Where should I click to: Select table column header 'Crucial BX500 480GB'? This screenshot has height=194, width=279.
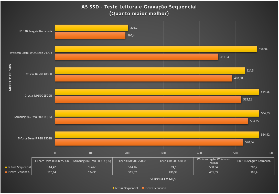pos(173,161)
